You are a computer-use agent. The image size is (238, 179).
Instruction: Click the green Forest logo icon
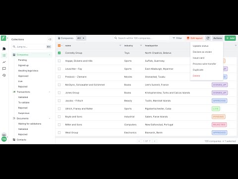(3, 38)
